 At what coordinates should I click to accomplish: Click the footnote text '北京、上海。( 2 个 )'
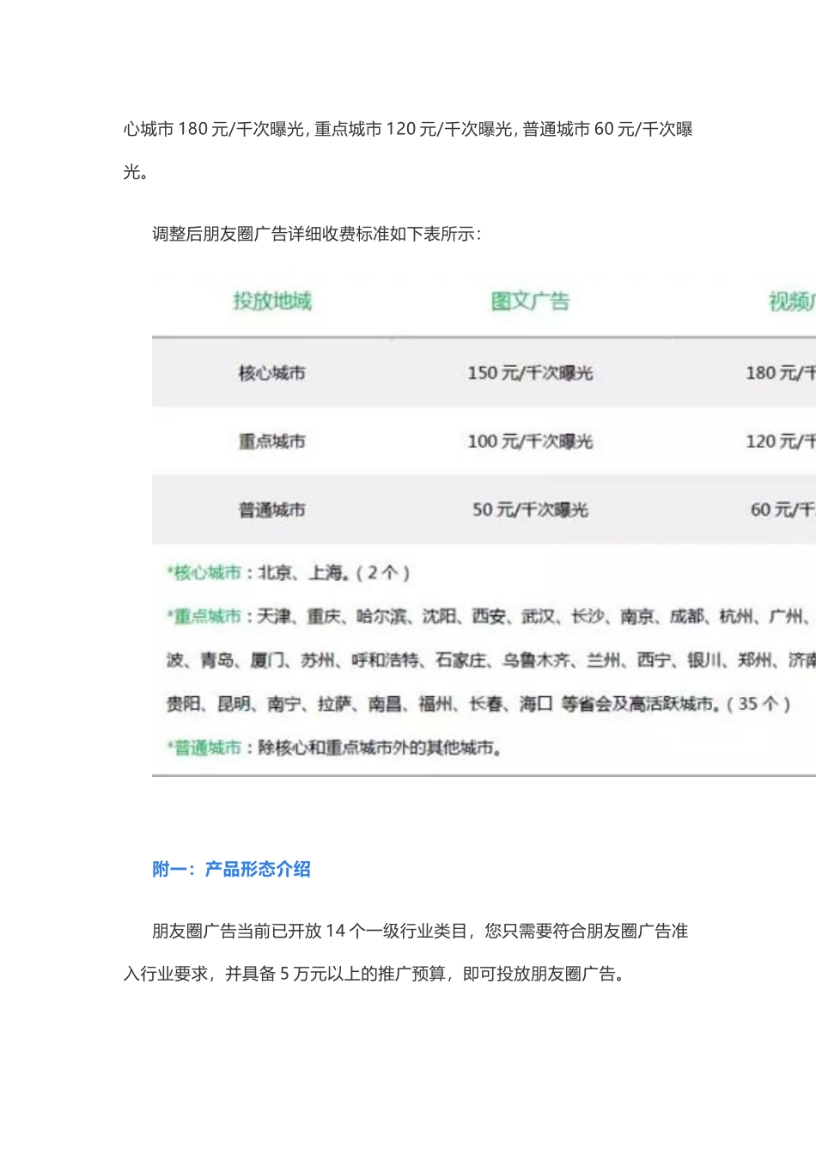coord(334,572)
